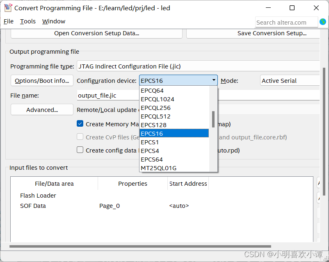Choose EPCS128 in the dropdown list
This screenshot has height=262, width=329.
pyautogui.click(x=174, y=125)
